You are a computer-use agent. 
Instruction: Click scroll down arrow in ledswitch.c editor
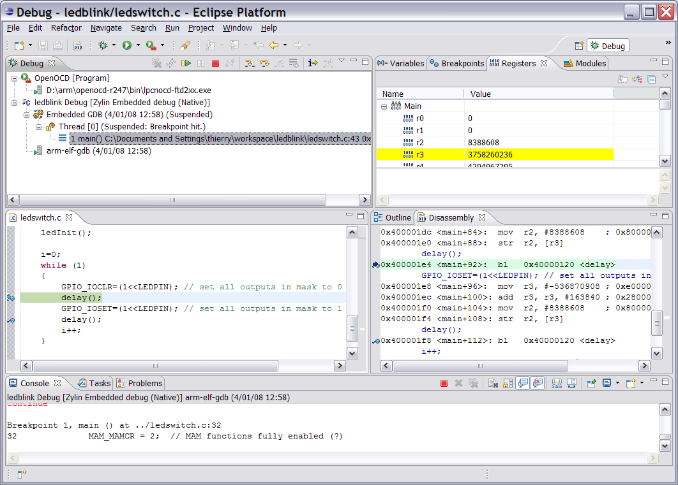pos(352,354)
